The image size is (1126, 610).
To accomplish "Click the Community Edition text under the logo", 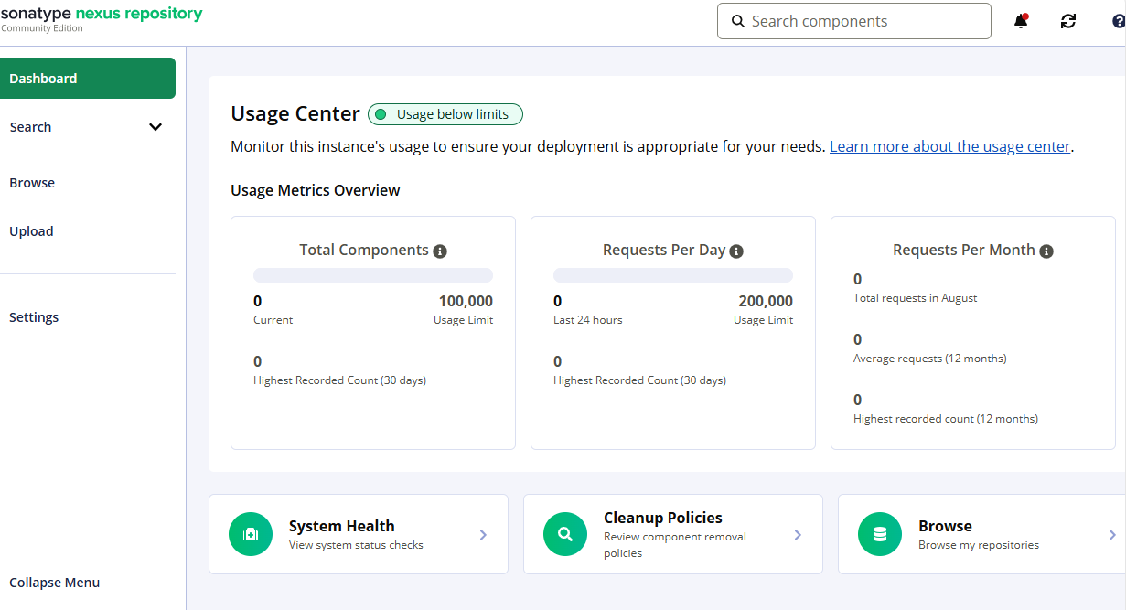I will pos(42,28).
